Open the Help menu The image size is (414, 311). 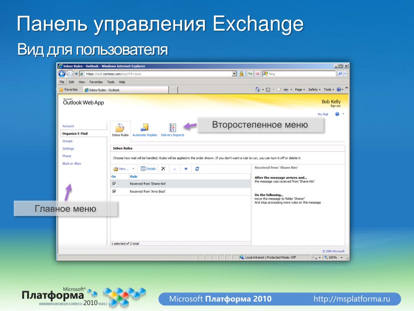point(122,82)
